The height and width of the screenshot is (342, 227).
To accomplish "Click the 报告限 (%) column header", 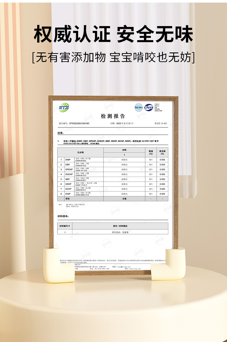I will 162,152.
